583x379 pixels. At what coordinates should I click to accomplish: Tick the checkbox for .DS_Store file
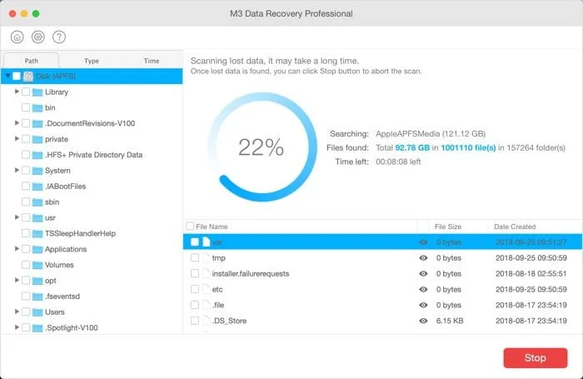(x=195, y=320)
